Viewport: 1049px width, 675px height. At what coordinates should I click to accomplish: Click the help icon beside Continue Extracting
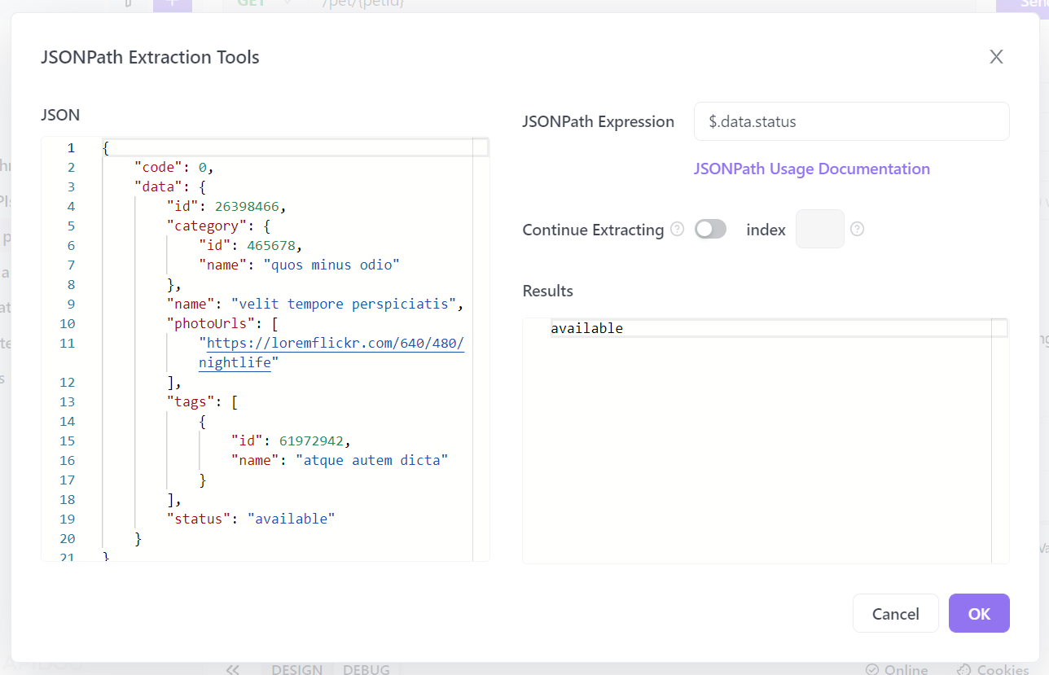677,230
